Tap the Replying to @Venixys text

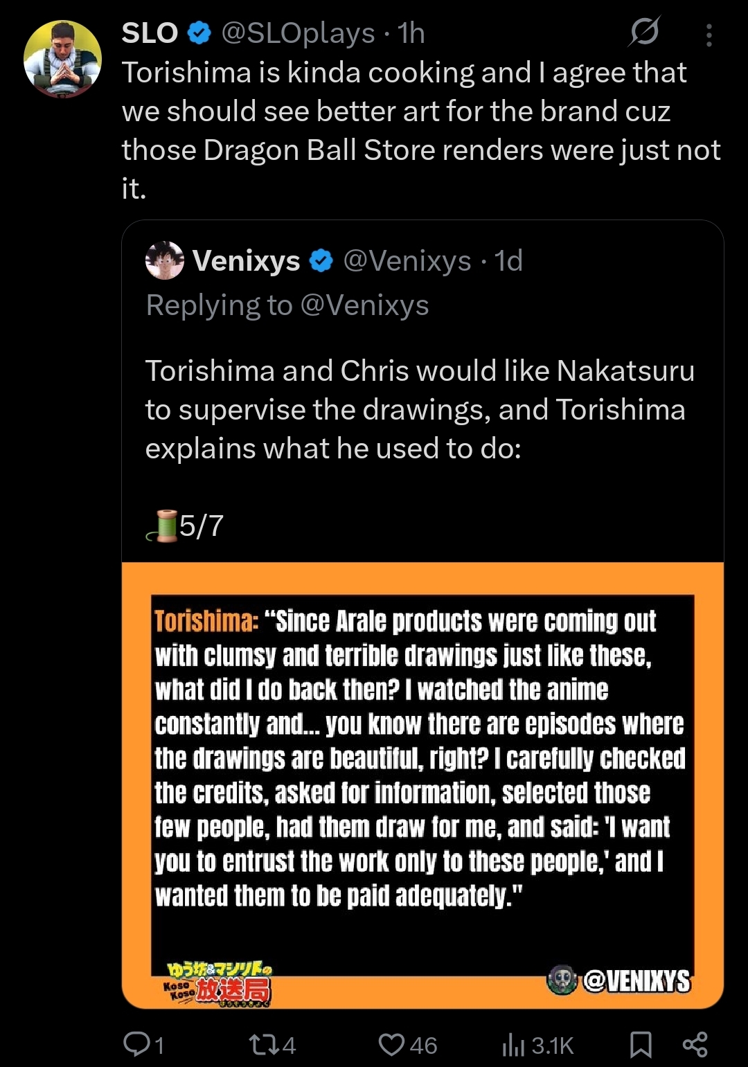[287, 305]
